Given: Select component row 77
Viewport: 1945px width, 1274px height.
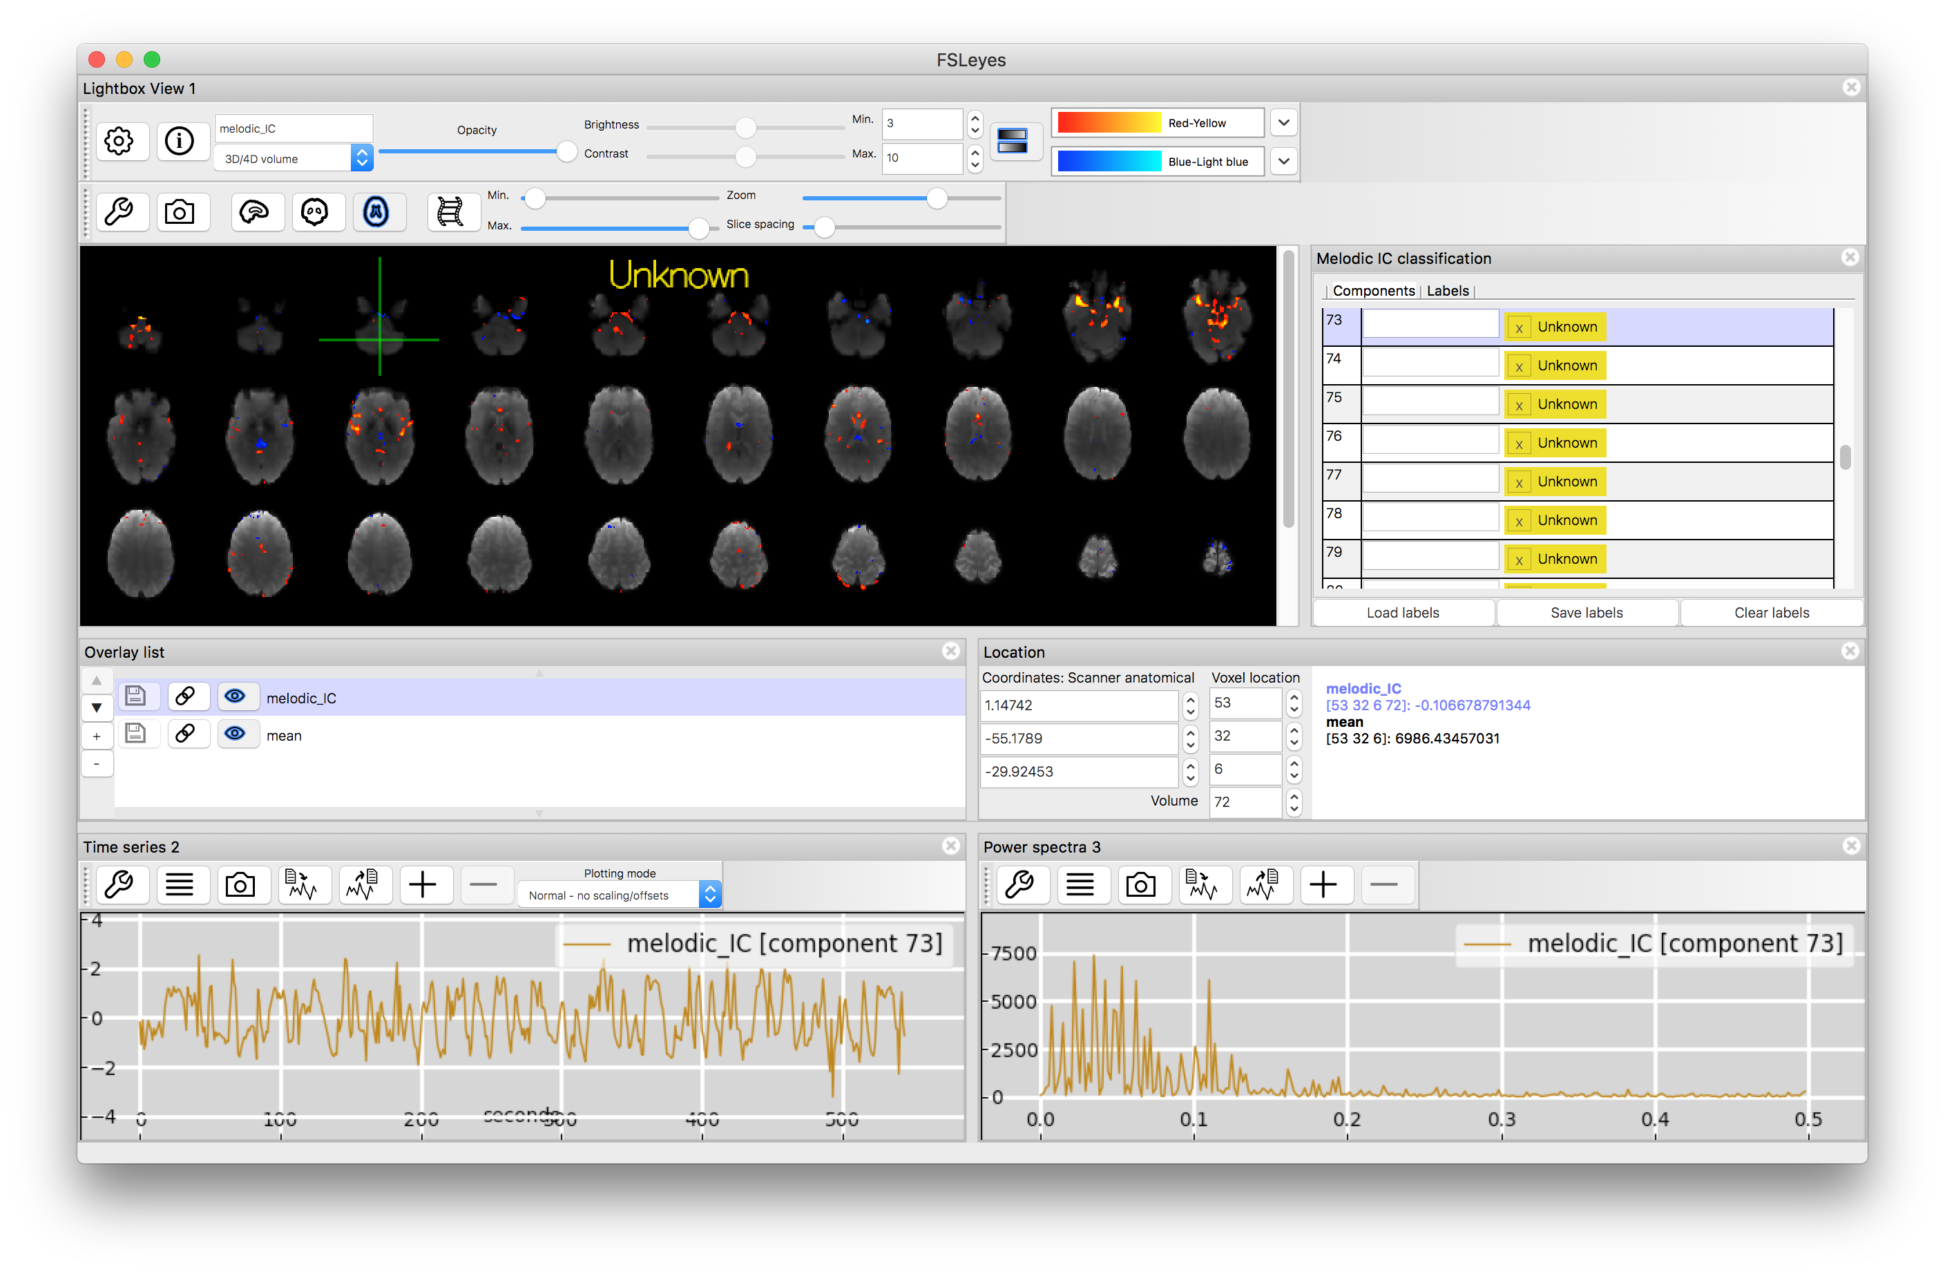Looking at the screenshot, I should pos(1578,482).
